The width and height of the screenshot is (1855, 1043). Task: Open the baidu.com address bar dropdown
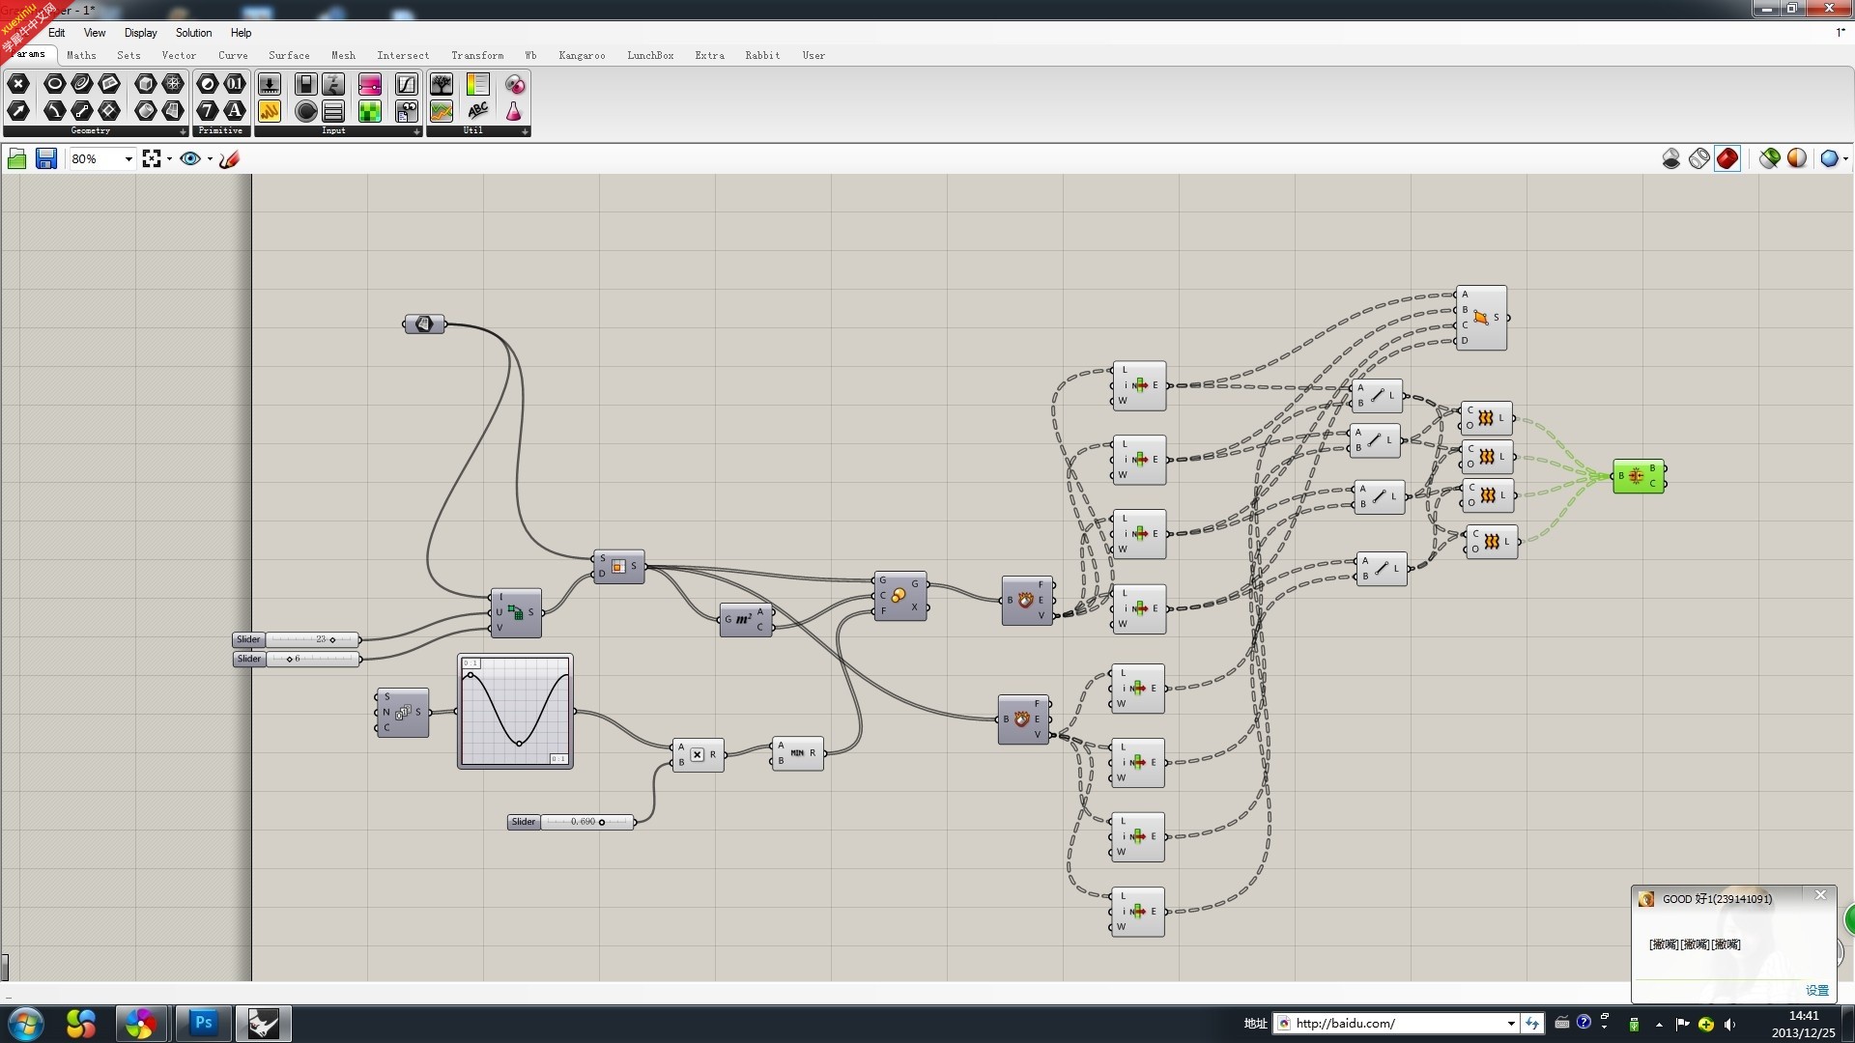click(x=1511, y=1024)
